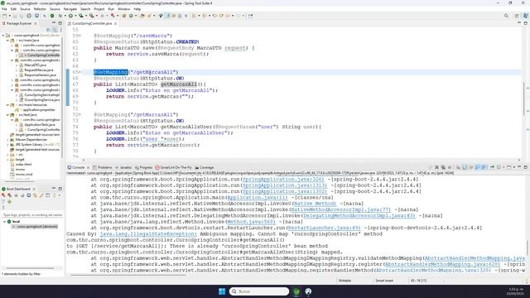Screen dimensions: 530x298
Task: Open the File menu
Action: point(4,9)
